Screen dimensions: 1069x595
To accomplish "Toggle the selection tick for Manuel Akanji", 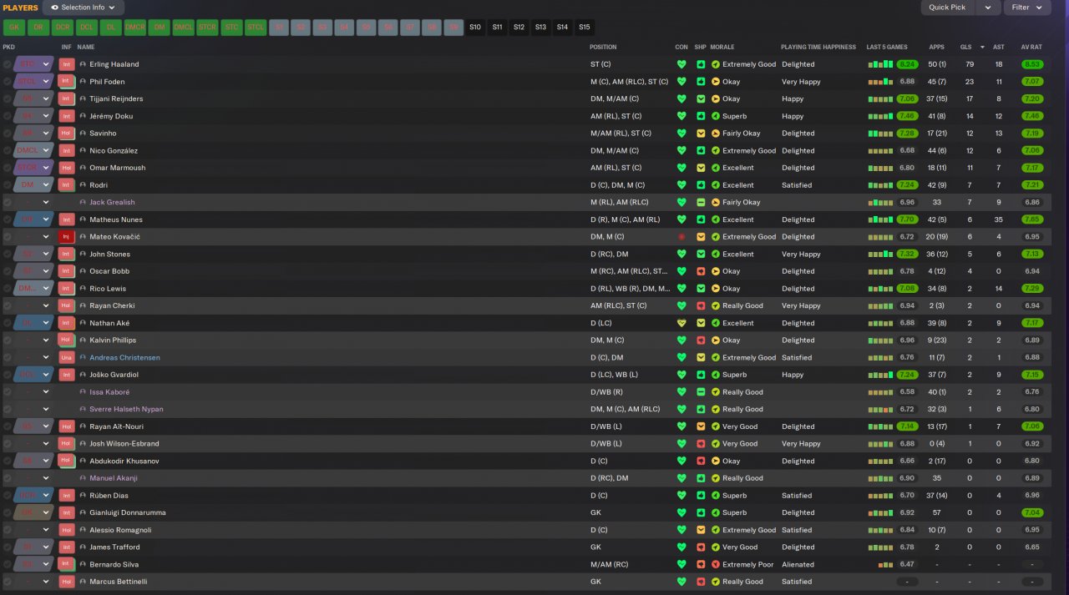I will tap(8, 478).
